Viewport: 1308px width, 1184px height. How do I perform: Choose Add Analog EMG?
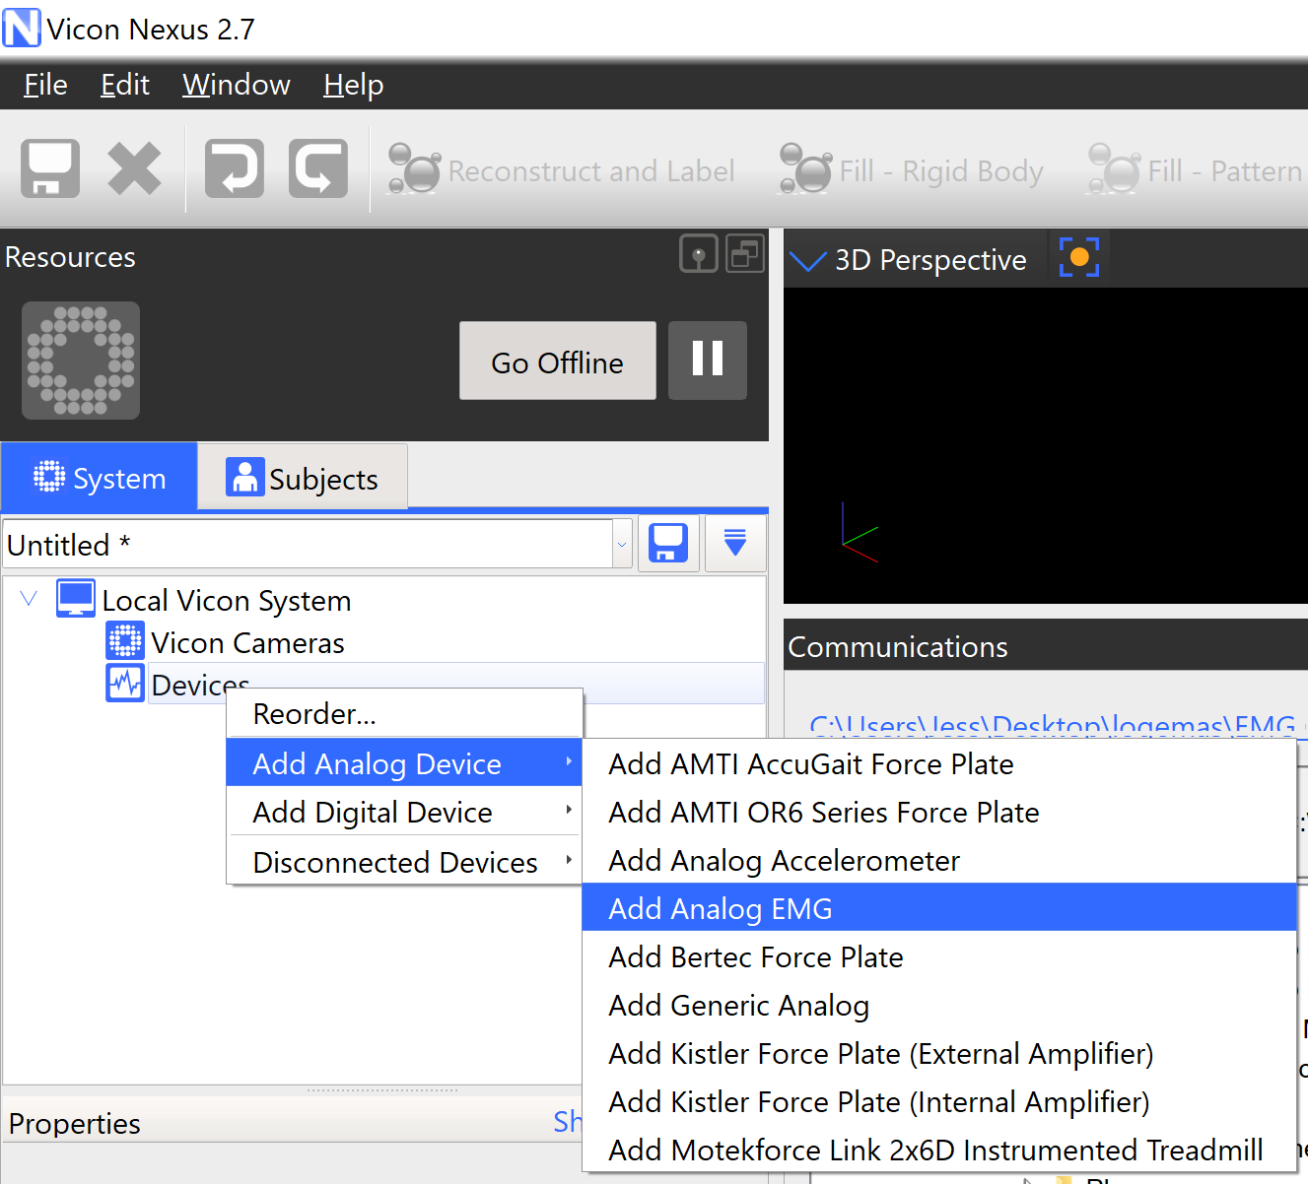tap(939, 908)
